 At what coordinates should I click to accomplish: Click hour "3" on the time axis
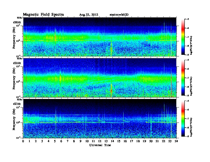pos(42,141)
